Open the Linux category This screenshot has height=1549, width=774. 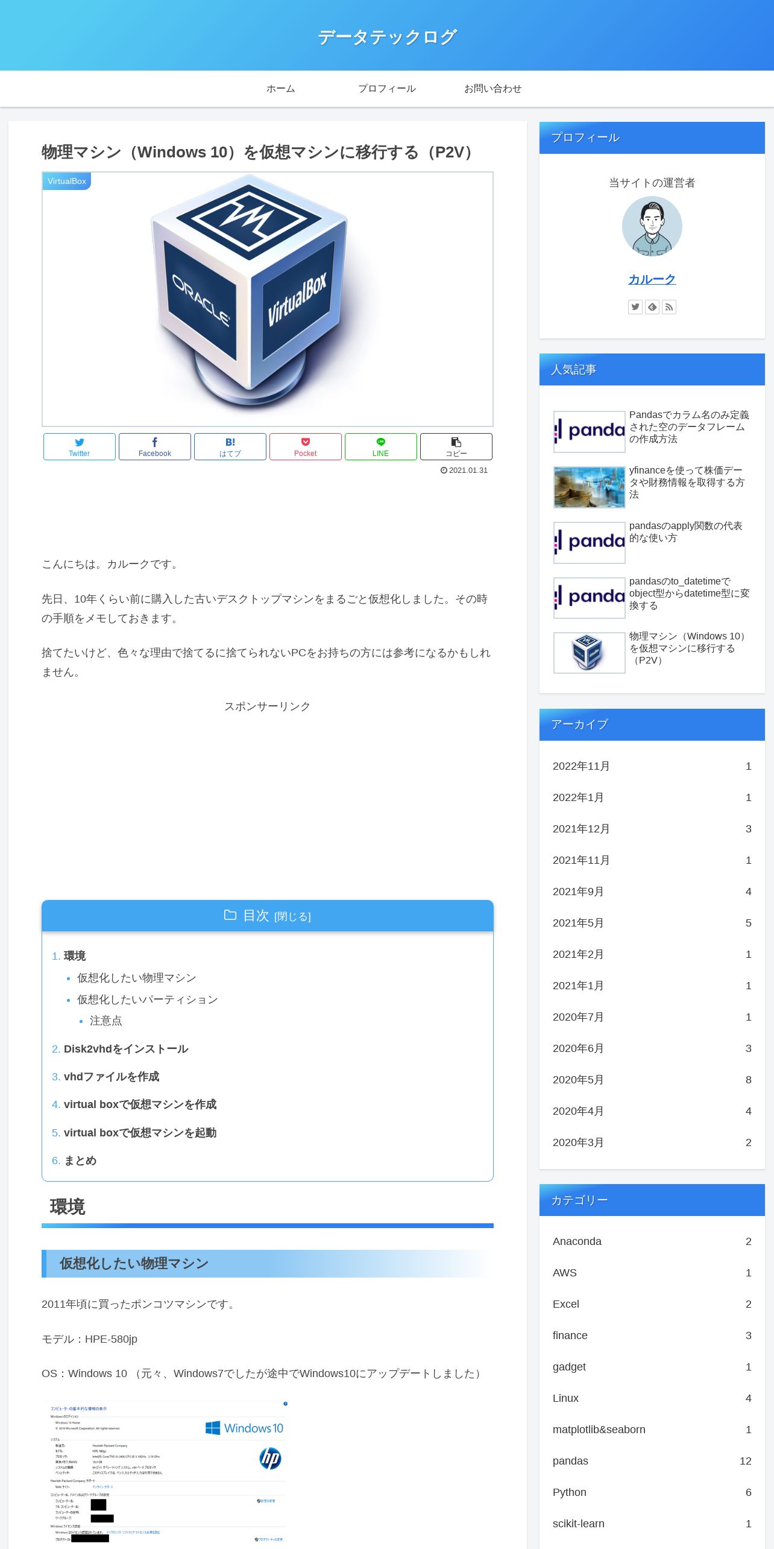(652, 1398)
